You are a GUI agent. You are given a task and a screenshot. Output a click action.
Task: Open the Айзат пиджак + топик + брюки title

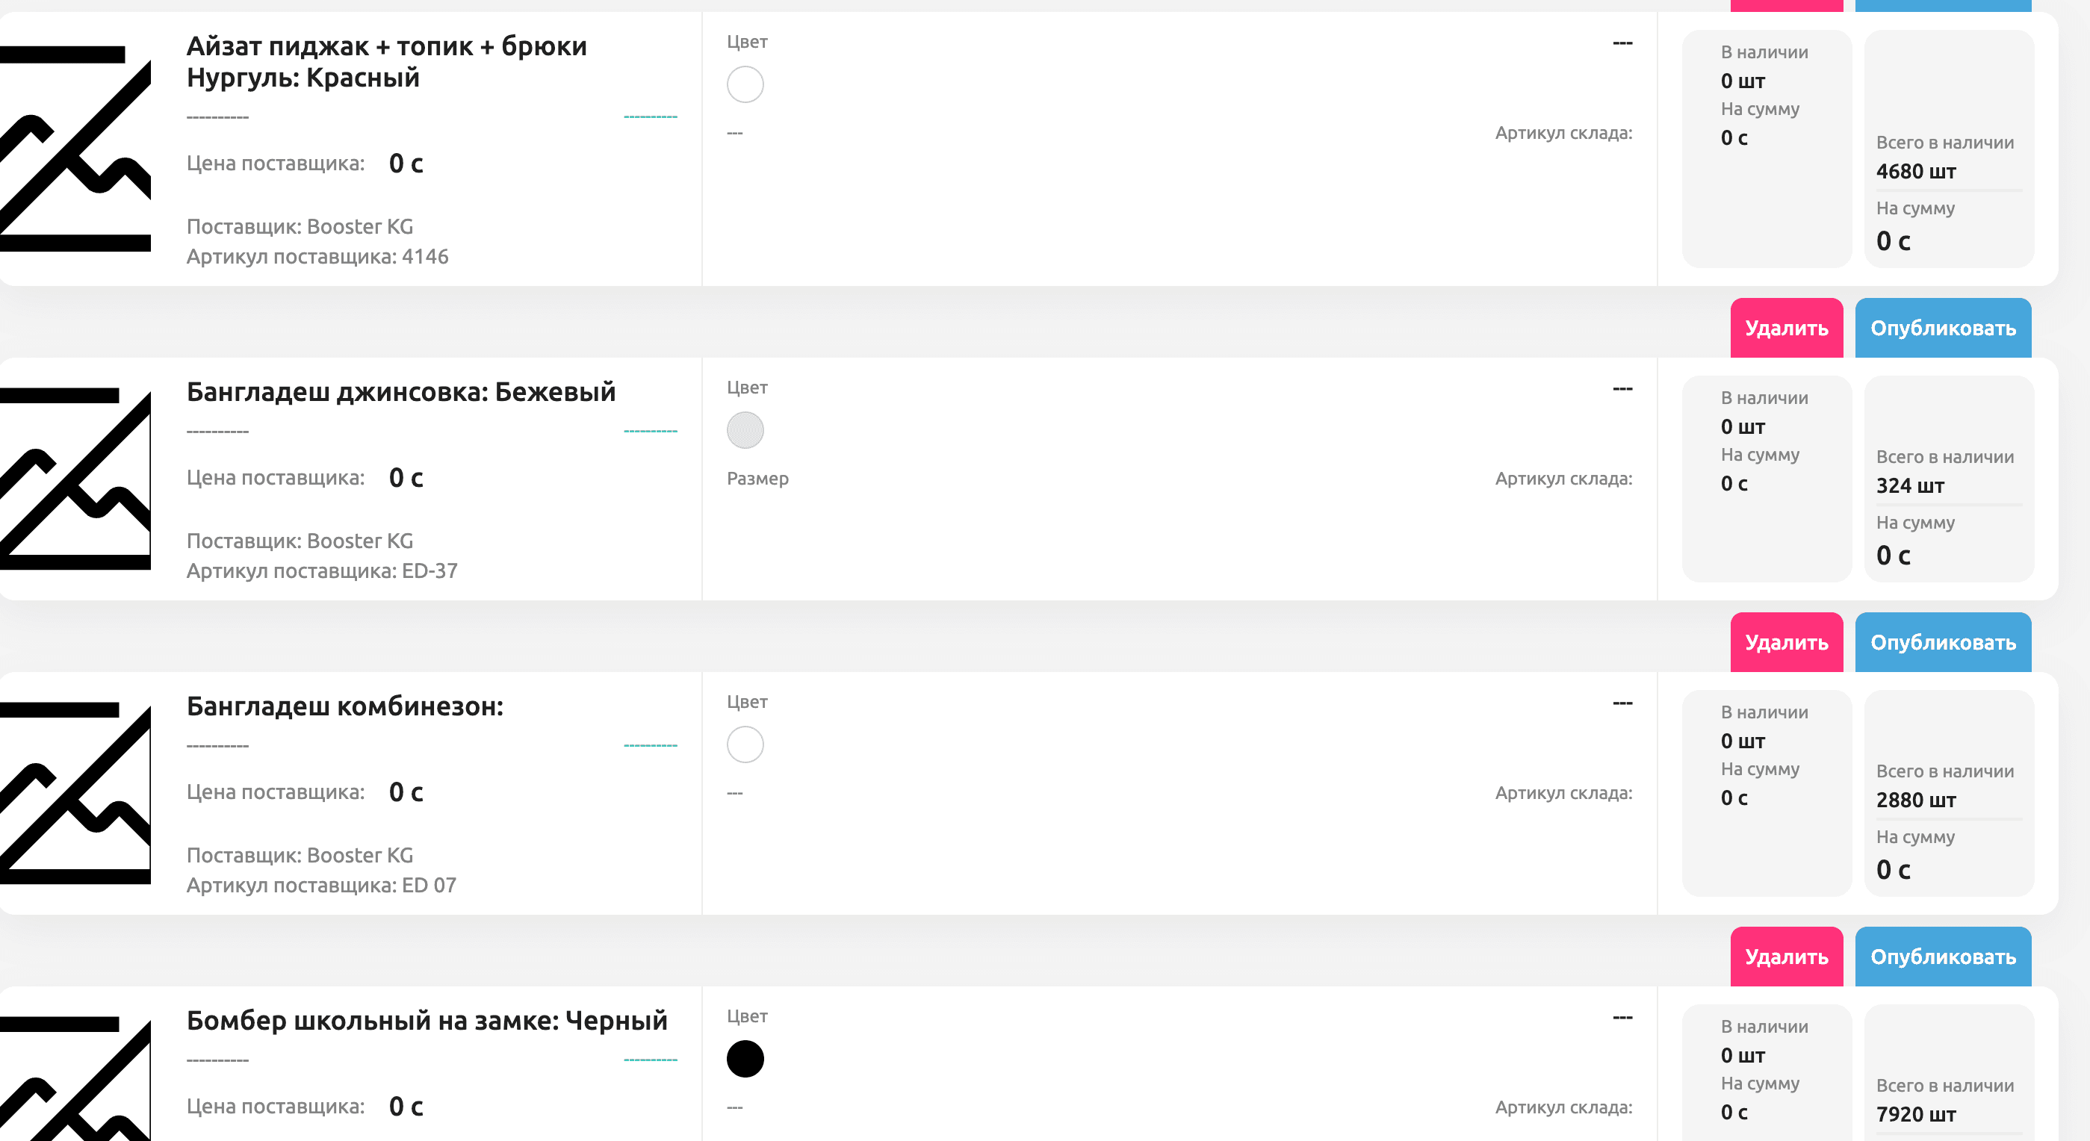pos(386,62)
